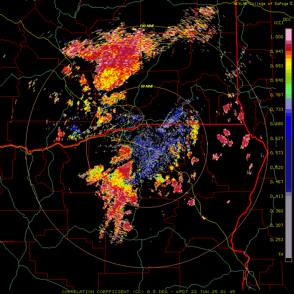Click the 0.787 scale value
The image size is (294, 294).
[x=277, y=95]
